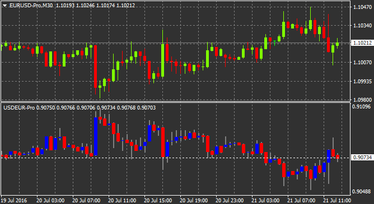
Task: Select the USDEUR-Pro indicator label
Action: pyautogui.click(x=18, y=108)
